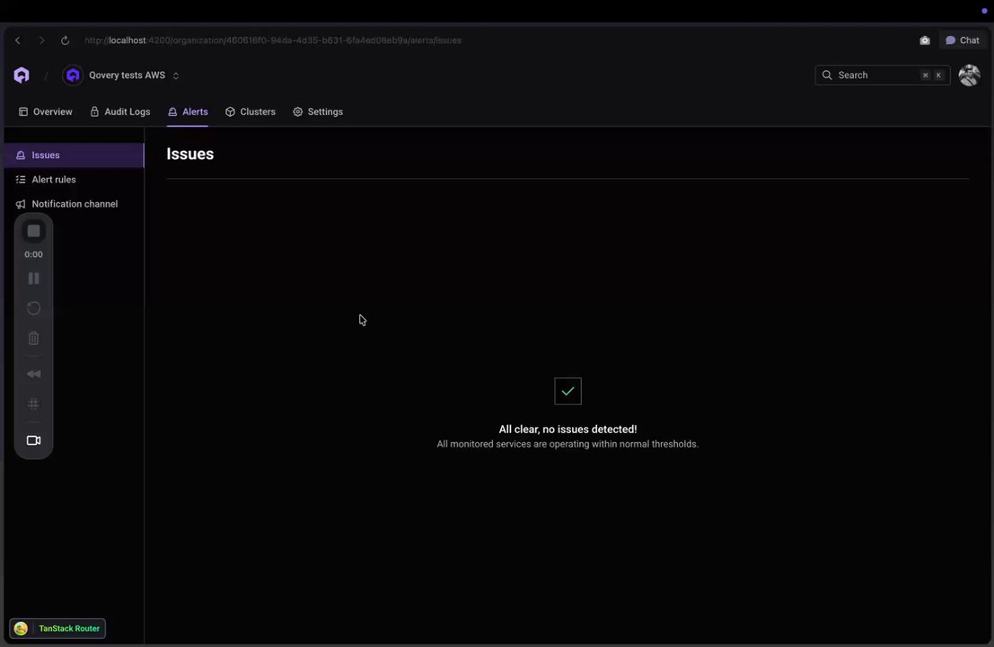Viewport: 994px width, 647px height.
Task: Click the browser back arrow
Action: click(18, 40)
